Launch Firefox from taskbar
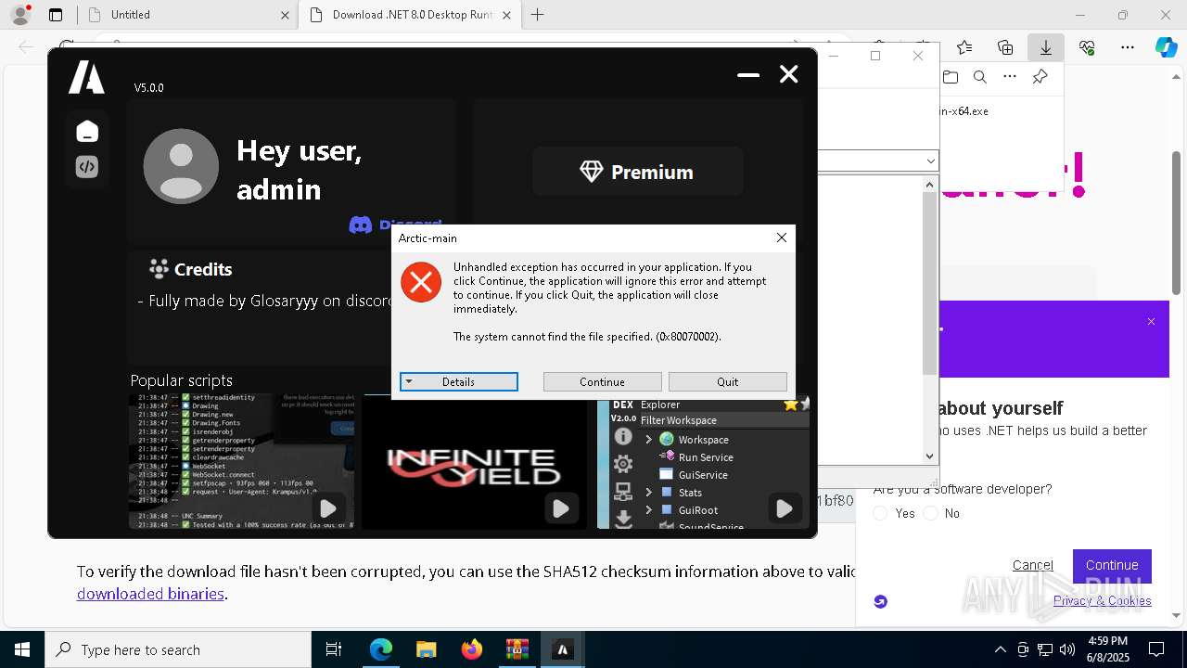The width and height of the screenshot is (1187, 668). pos(472,649)
